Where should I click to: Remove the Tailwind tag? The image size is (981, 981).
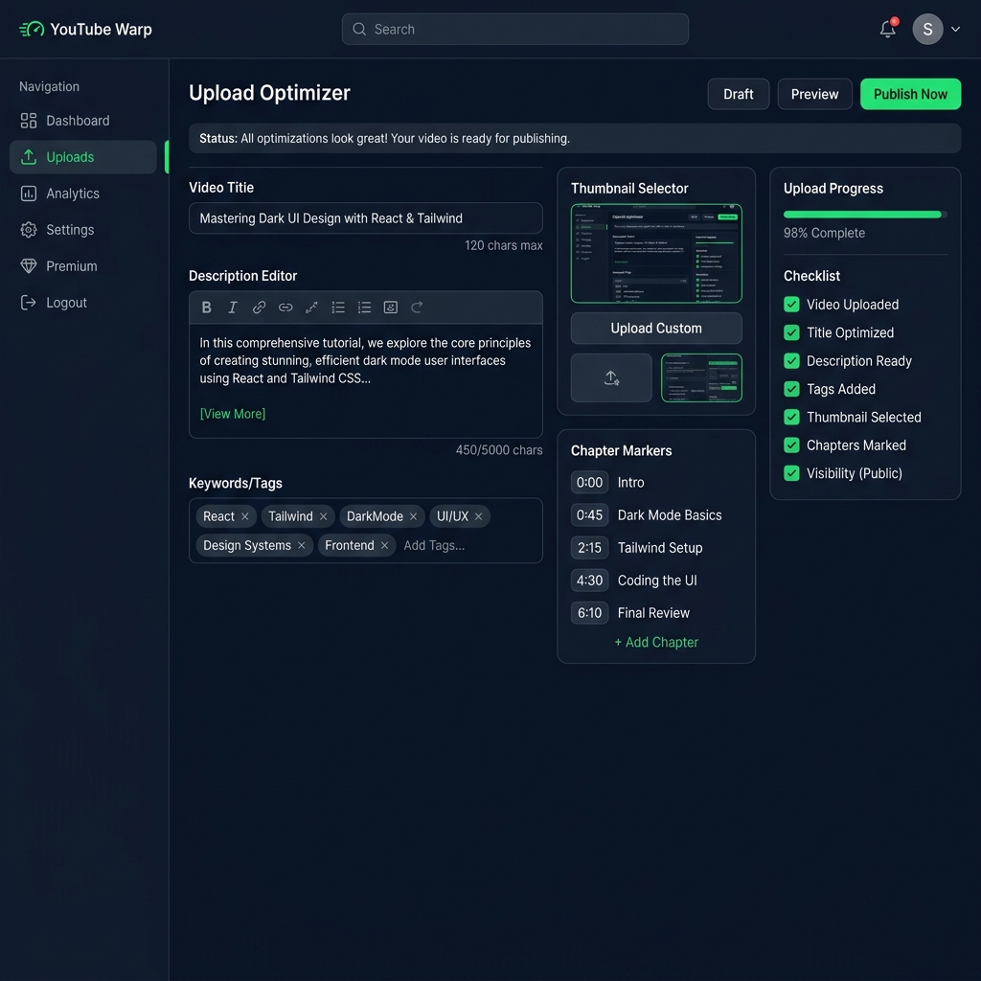pos(324,516)
